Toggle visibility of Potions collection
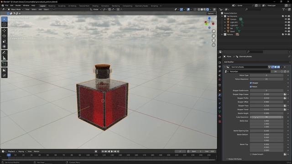 pos(286,35)
